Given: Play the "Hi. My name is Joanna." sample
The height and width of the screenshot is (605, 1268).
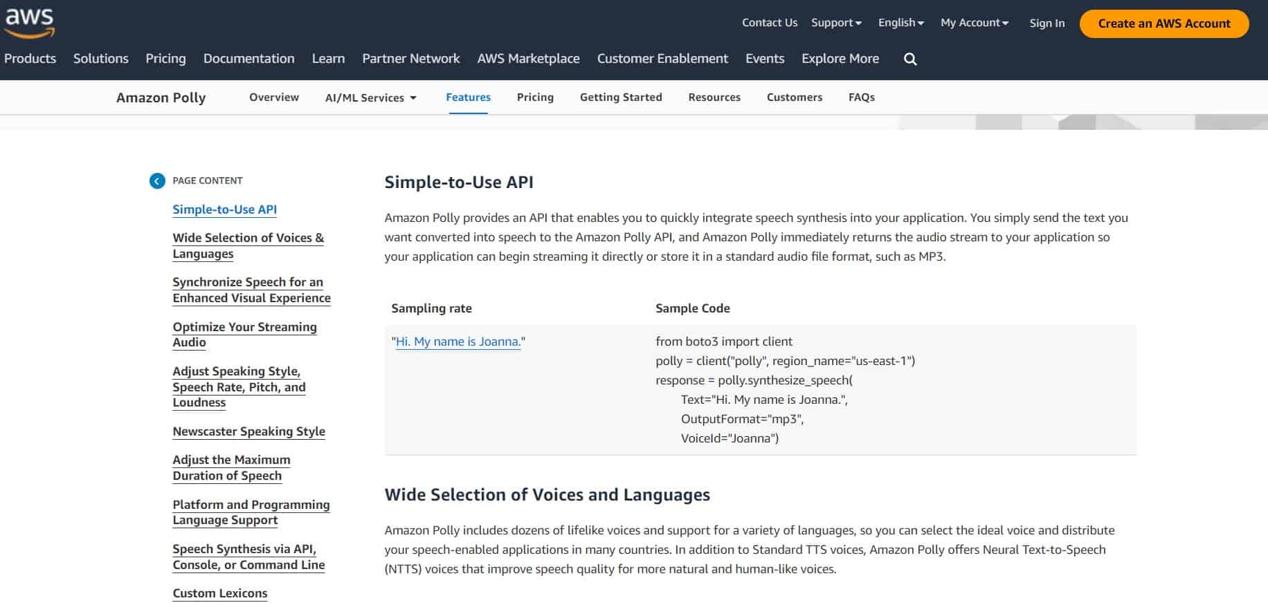Looking at the screenshot, I should [x=458, y=342].
